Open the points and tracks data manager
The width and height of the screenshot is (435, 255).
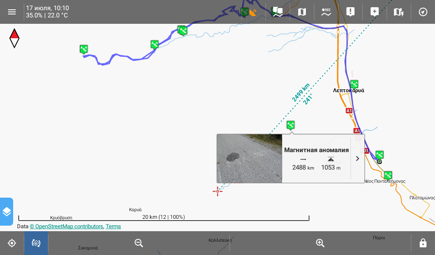tap(277, 12)
